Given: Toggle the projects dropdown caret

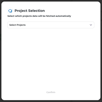Looking at the screenshot, I should pyautogui.click(x=91, y=25).
